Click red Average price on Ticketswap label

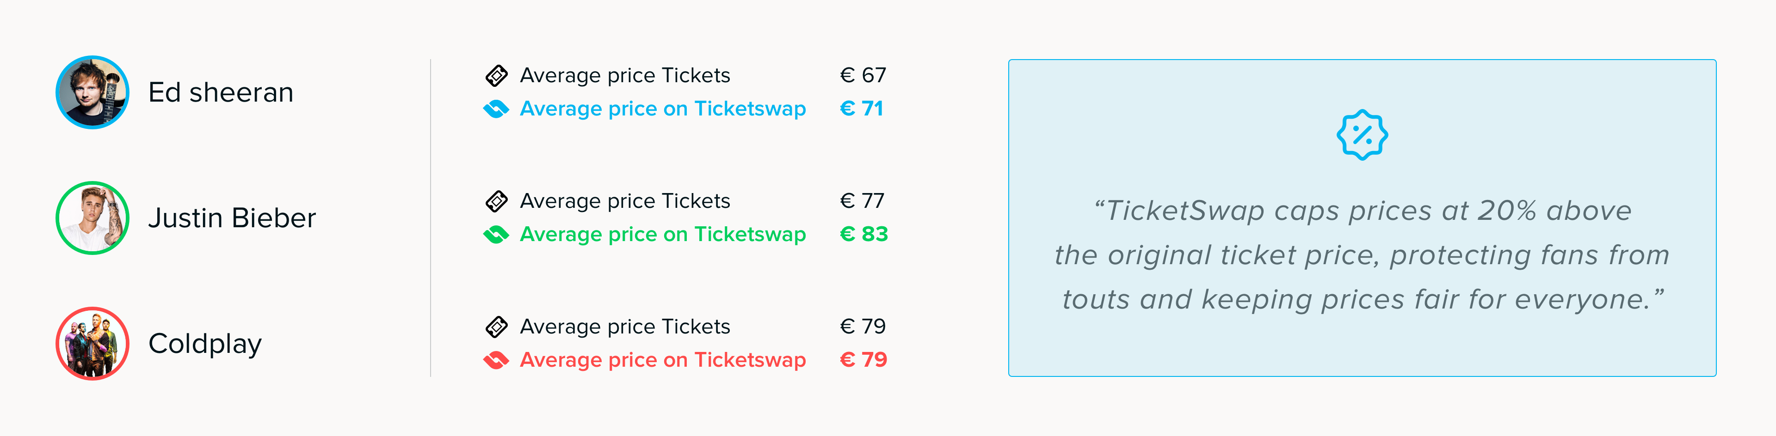(x=663, y=359)
